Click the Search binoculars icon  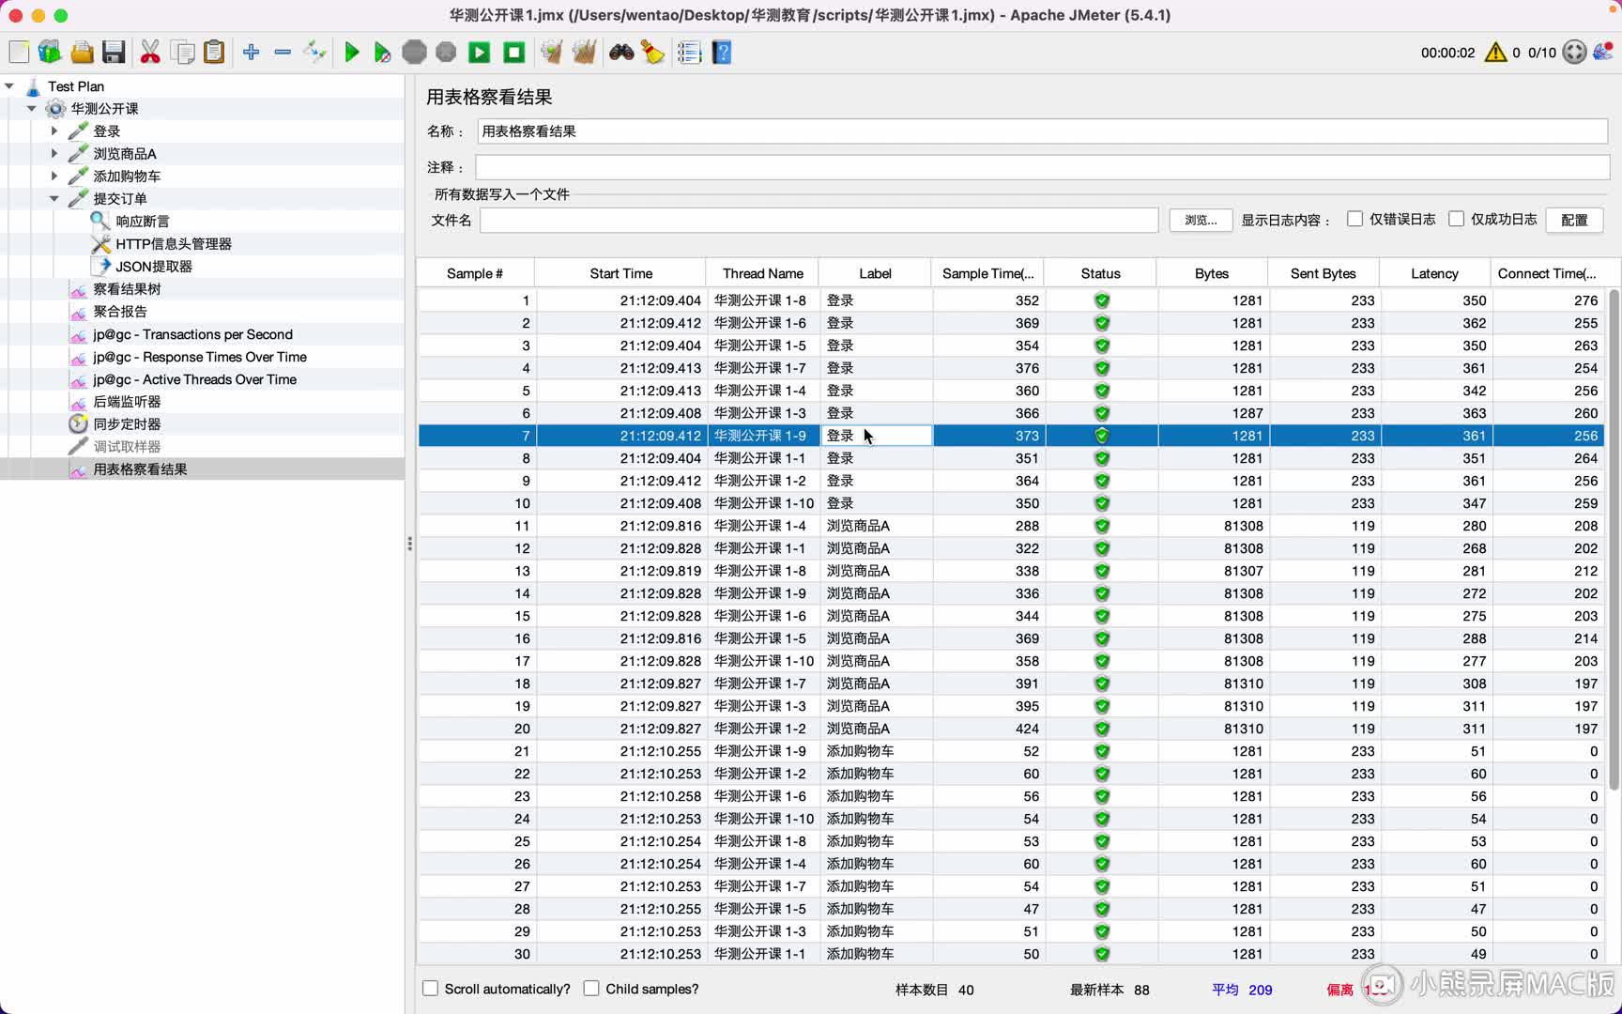pos(621,53)
